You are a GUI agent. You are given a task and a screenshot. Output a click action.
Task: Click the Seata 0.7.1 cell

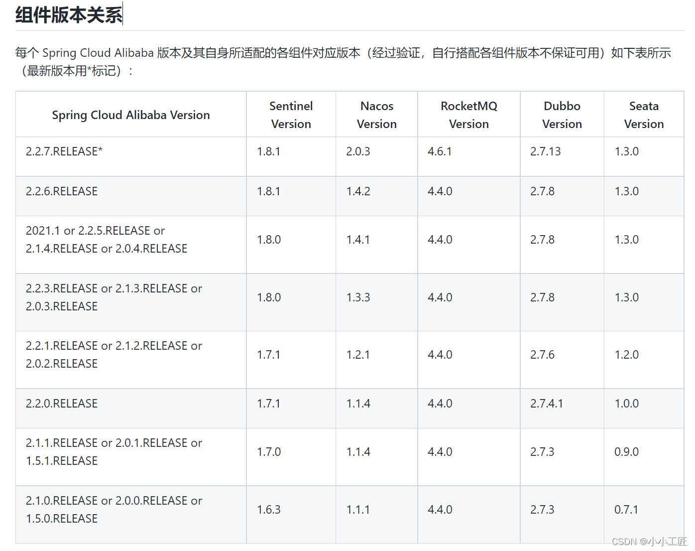626,510
